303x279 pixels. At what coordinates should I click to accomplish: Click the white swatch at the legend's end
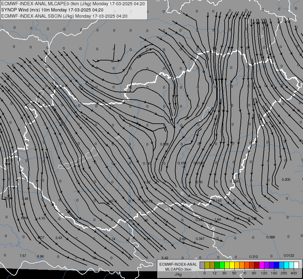[296, 265]
